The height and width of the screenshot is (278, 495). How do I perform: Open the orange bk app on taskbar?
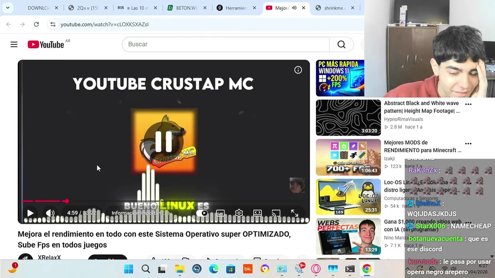[x=247, y=269]
